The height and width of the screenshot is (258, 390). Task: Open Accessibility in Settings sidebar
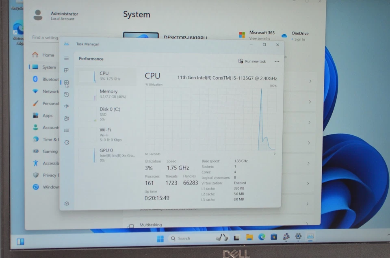coord(45,163)
